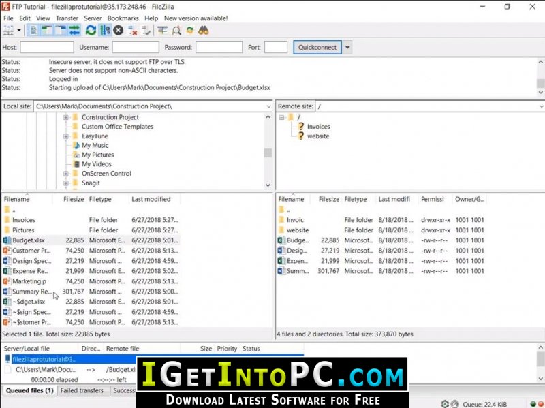Click the local Expense Re... Excel icon
Viewport: 545px width, 408px height.
click(x=7, y=271)
